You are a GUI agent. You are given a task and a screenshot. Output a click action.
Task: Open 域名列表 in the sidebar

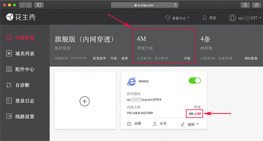(20, 54)
